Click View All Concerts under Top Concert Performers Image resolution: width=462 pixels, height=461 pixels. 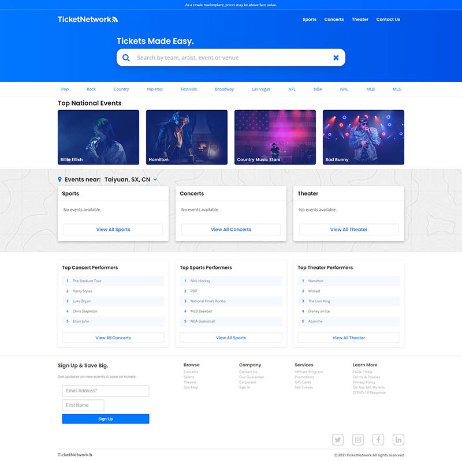coord(113,338)
